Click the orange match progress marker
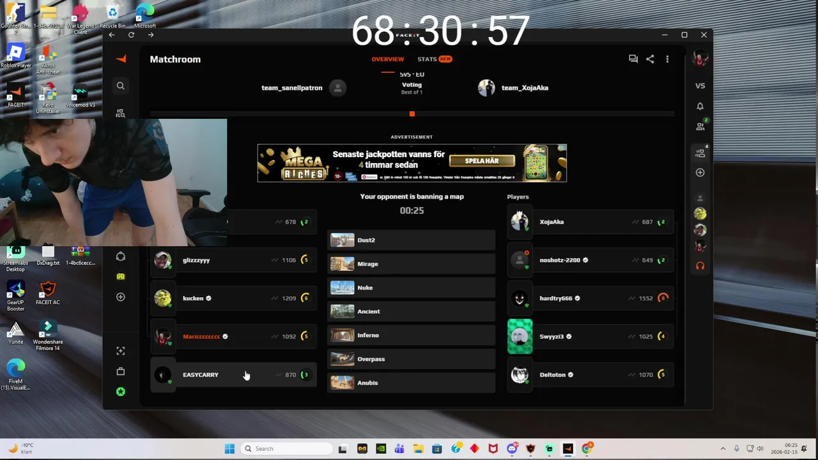The image size is (818, 460). [x=412, y=114]
